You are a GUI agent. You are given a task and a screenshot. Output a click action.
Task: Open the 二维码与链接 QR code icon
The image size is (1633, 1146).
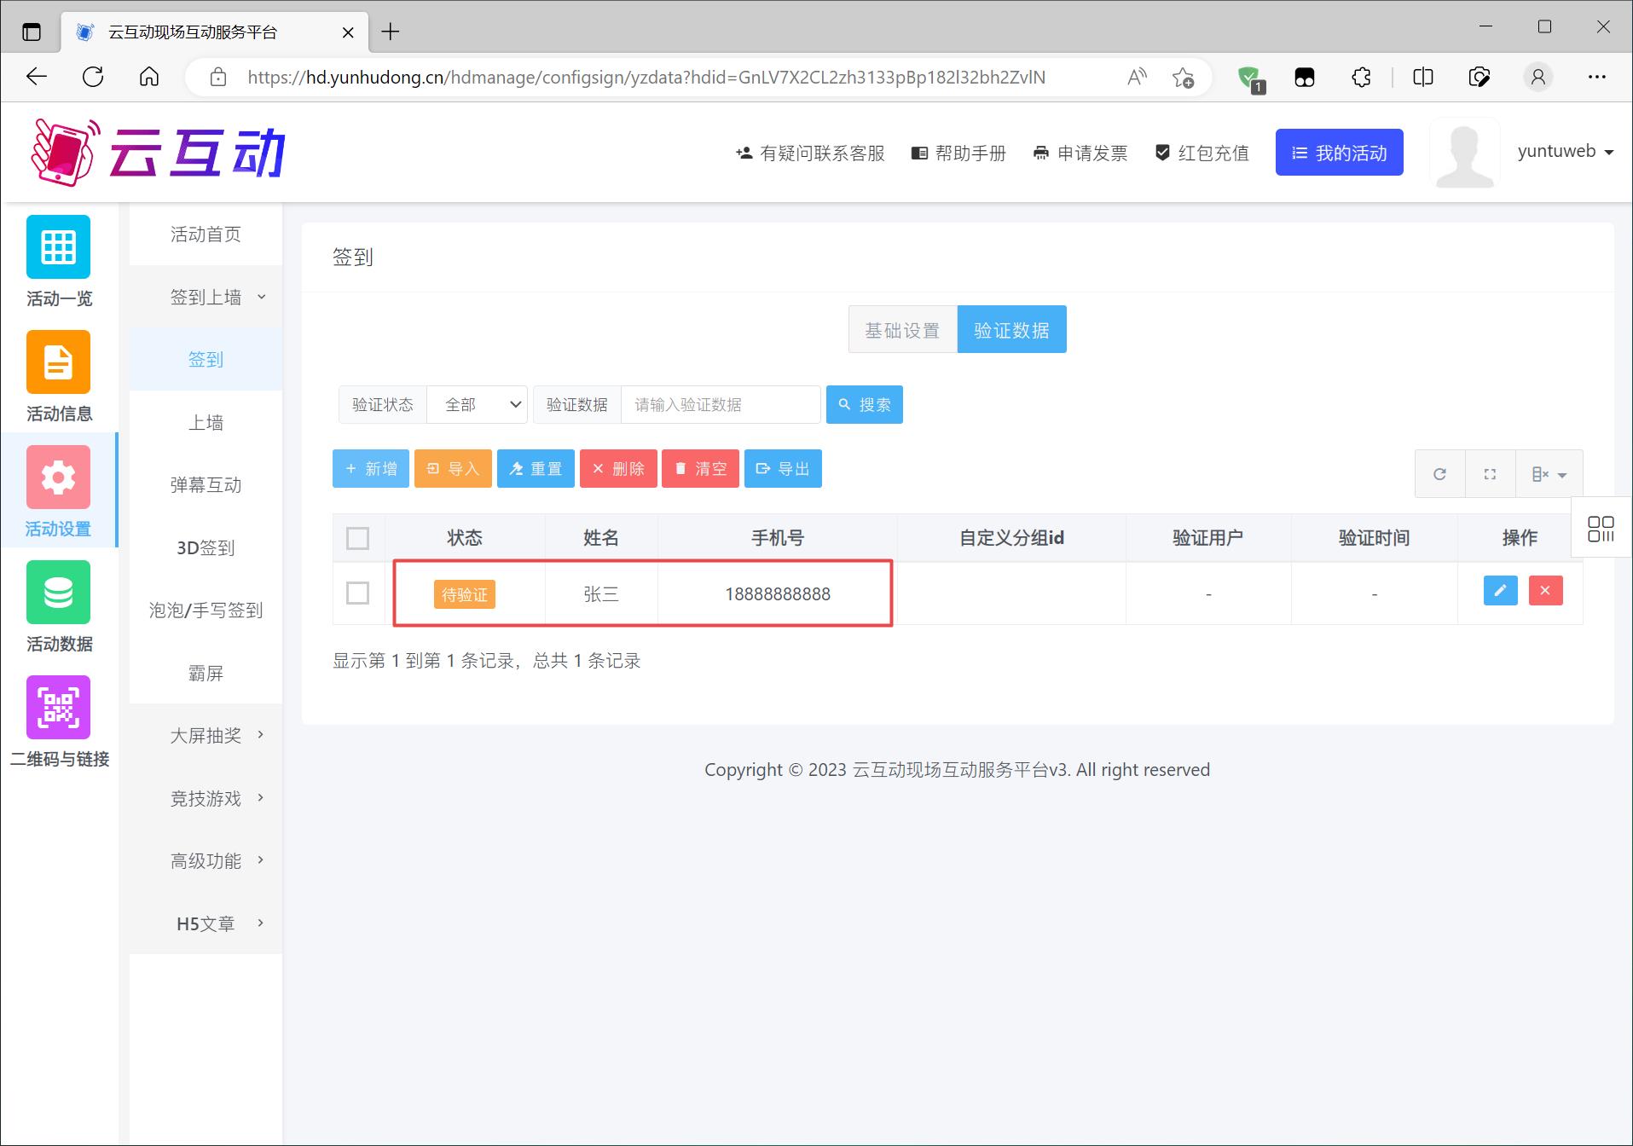(58, 708)
